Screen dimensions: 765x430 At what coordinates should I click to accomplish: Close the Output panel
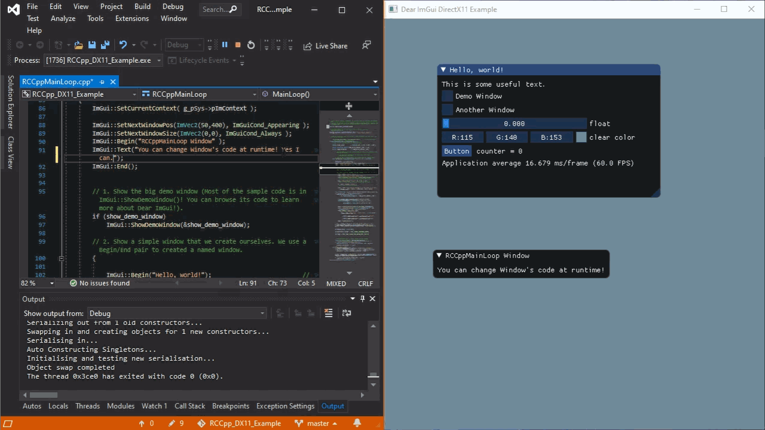coord(372,299)
